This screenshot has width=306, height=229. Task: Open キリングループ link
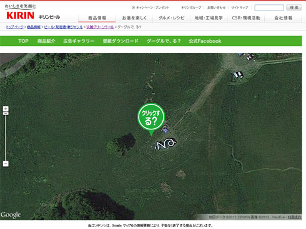coord(191,7)
